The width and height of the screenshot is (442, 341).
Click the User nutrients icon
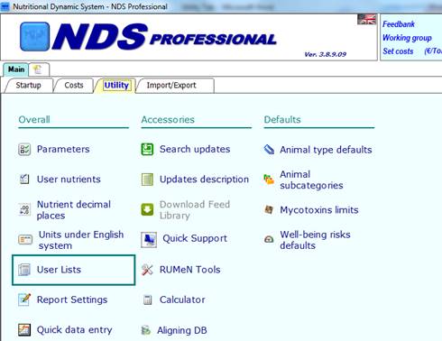point(24,180)
